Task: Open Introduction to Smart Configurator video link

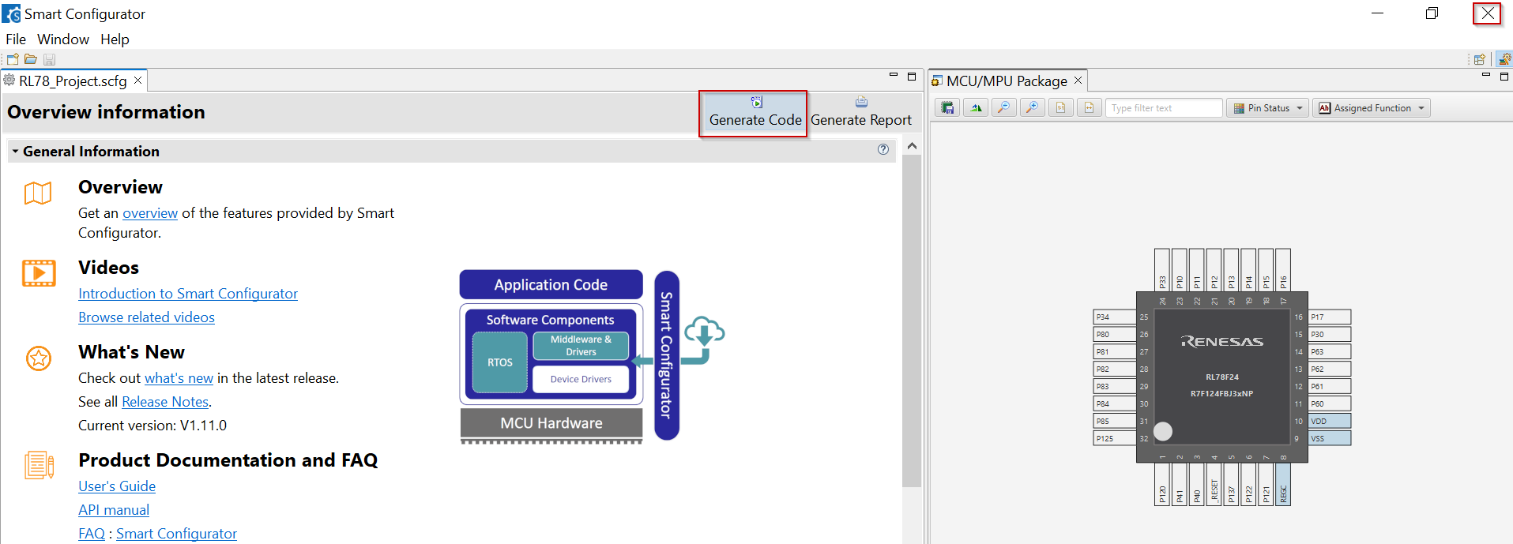Action: (188, 294)
